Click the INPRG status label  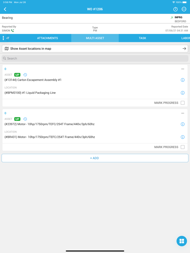178,17
